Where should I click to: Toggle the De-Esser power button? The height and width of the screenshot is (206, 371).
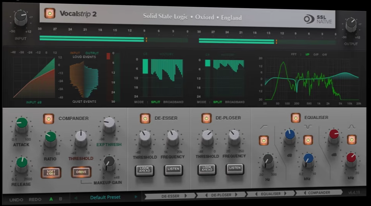(145, 118)
